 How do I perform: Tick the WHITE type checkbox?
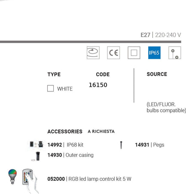tap(50, 88)
